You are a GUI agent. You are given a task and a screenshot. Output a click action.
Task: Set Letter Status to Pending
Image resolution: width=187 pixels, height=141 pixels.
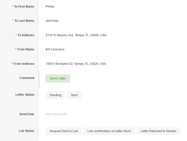[56, 95]
